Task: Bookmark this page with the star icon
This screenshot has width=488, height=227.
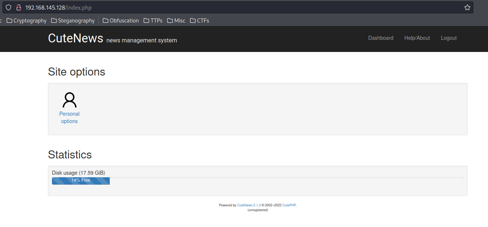Action: (x=467, y=7)
